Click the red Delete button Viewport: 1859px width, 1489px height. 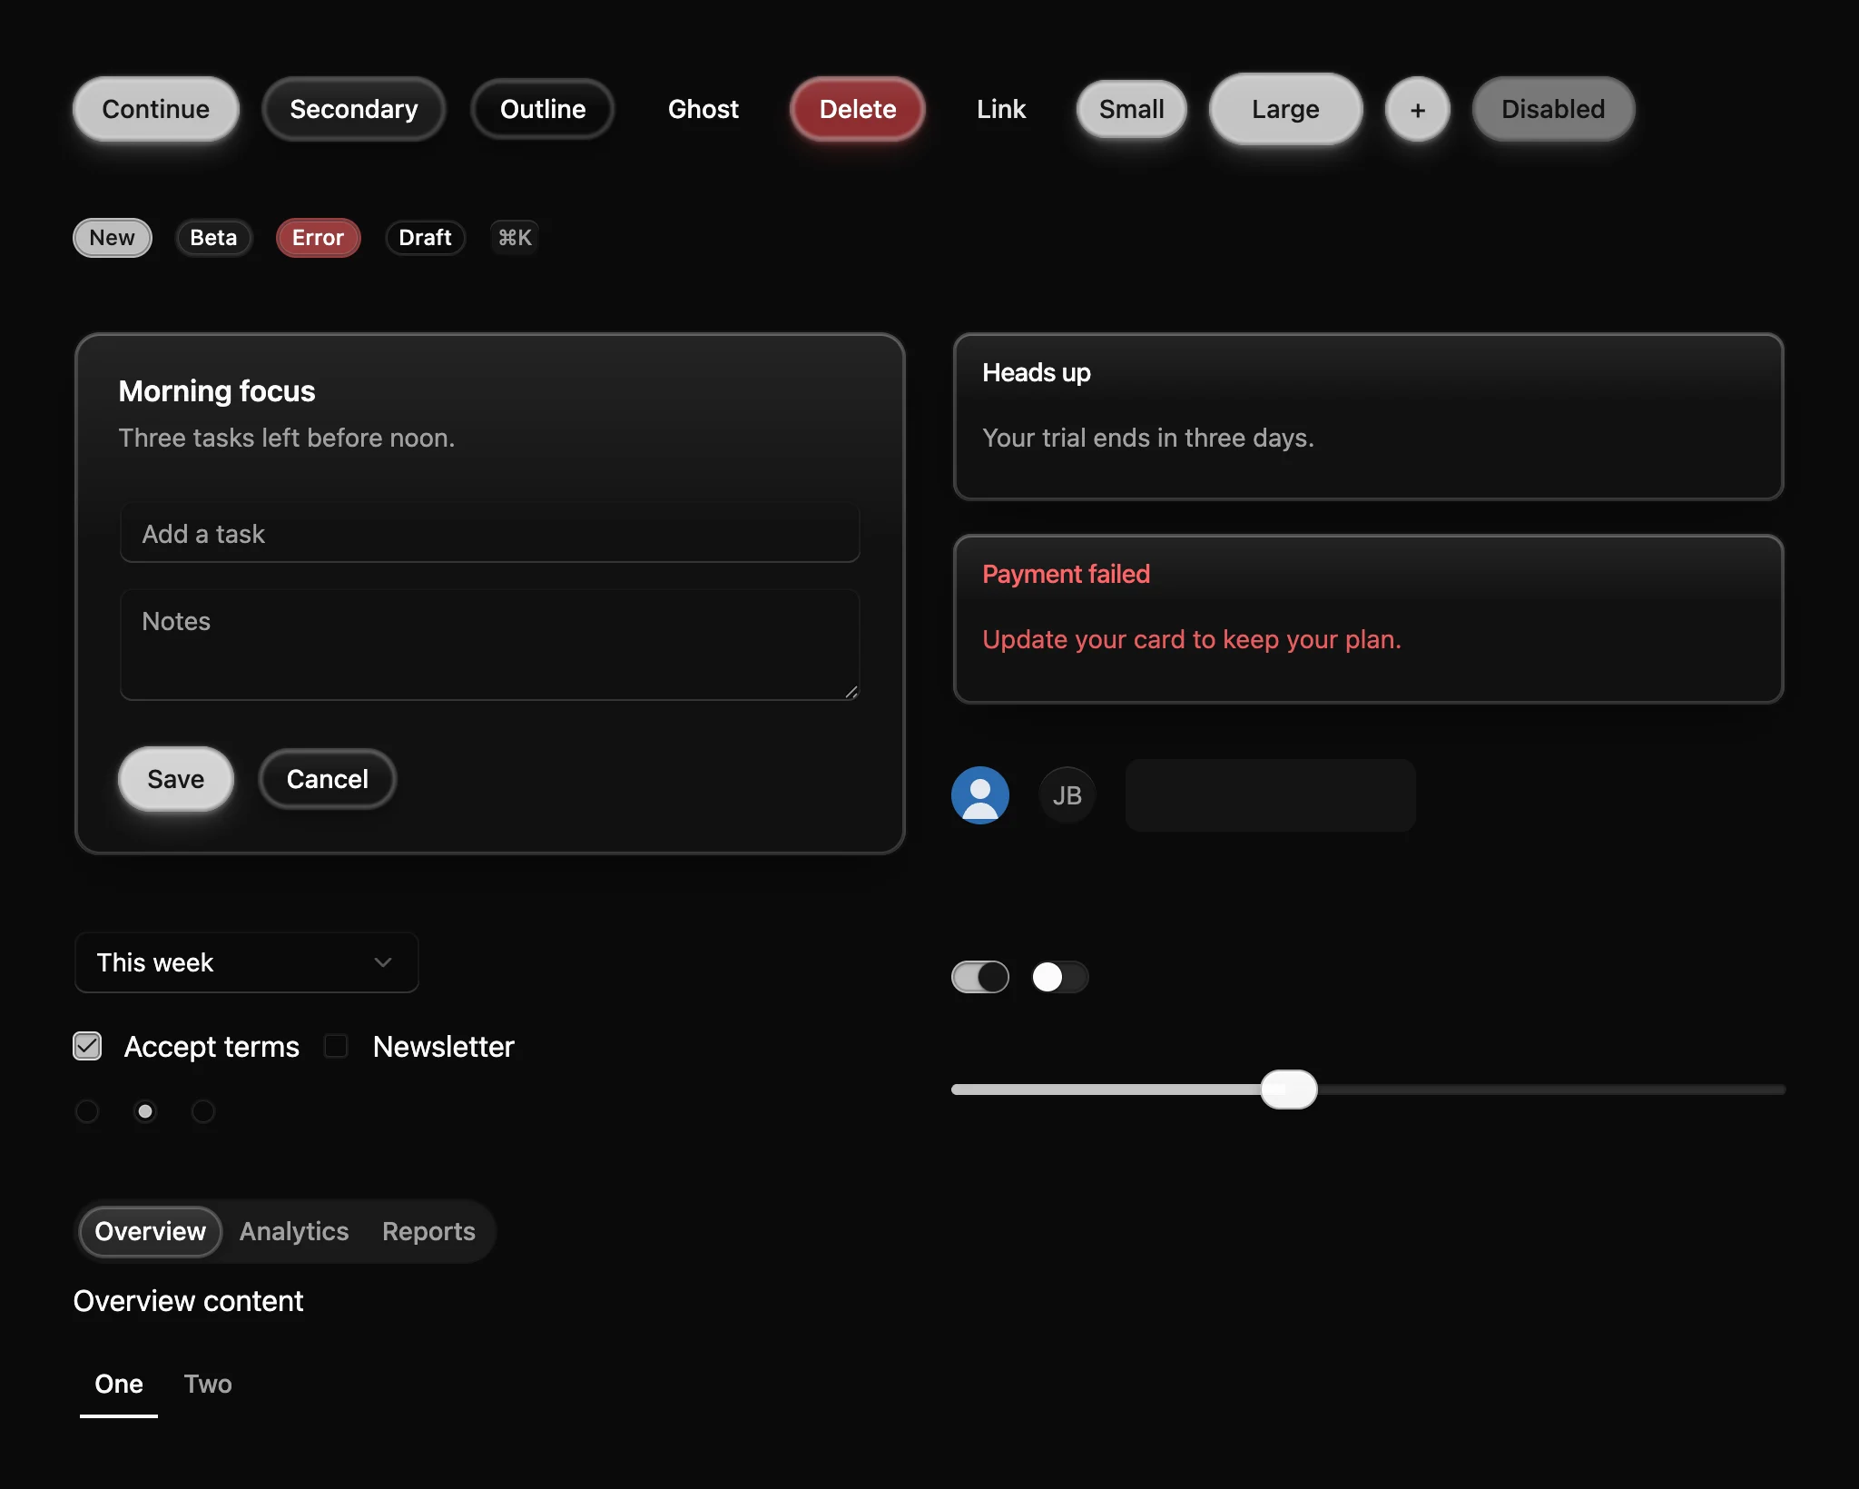click(x=858, y=109)
